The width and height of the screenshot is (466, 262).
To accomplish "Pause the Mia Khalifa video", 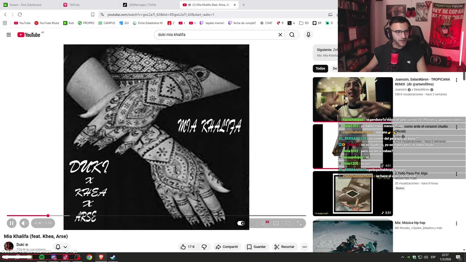I will pos(11,223).
